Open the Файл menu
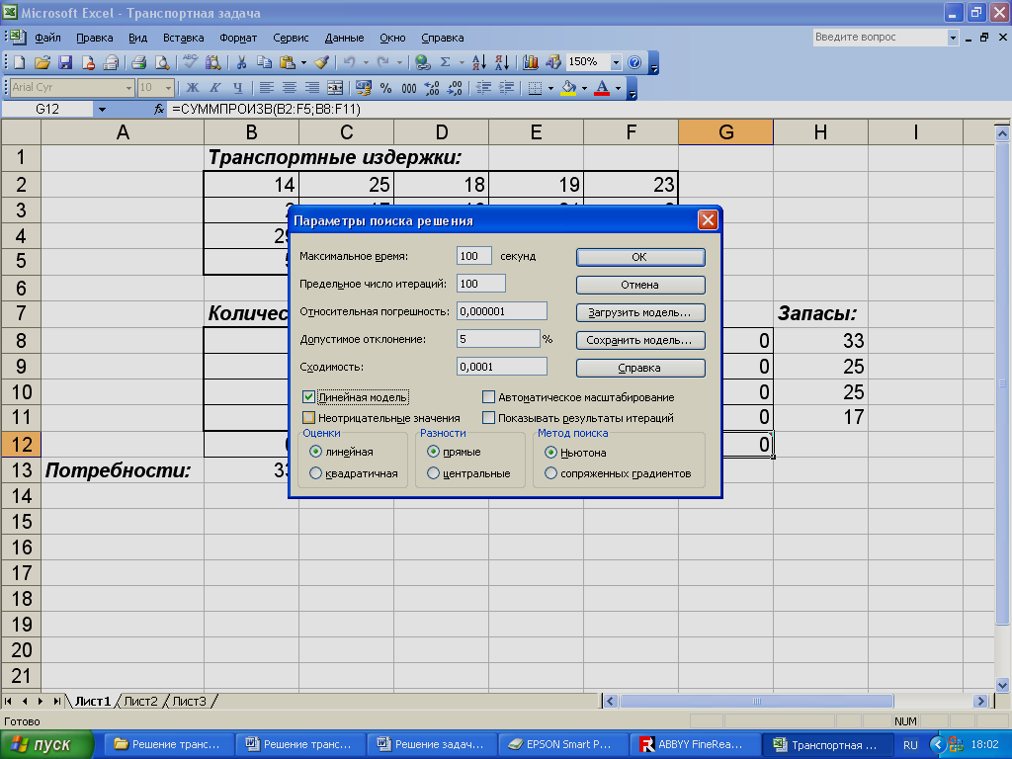This screenshot has height=759, width=1012. click(x=47, y=38)
